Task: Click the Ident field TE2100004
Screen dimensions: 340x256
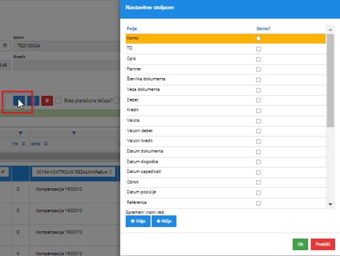Action: [x=67, y=46]
